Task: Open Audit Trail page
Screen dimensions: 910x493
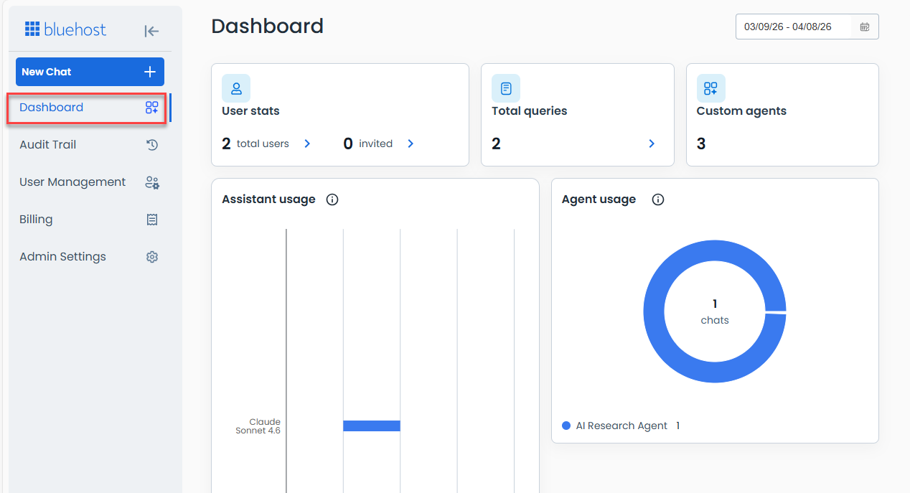Action: (90, 145)
